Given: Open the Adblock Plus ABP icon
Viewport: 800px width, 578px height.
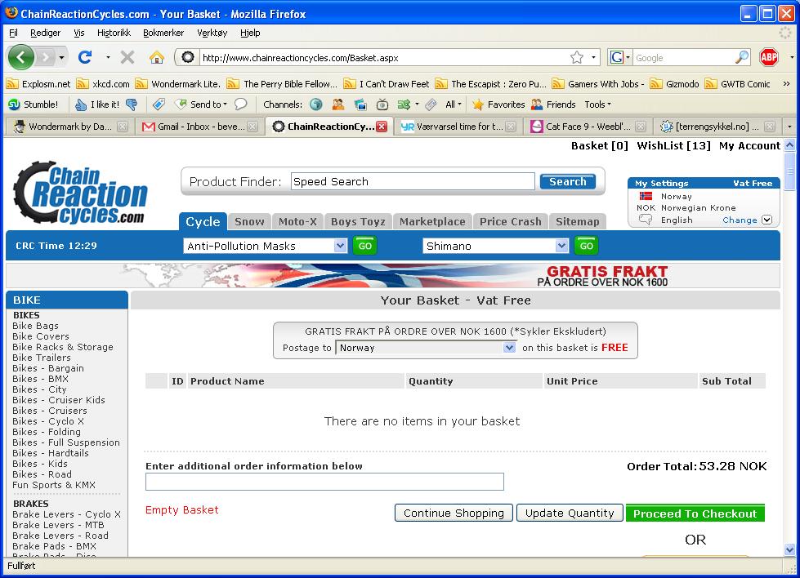Looking at the screenshot, I should 768,57.
